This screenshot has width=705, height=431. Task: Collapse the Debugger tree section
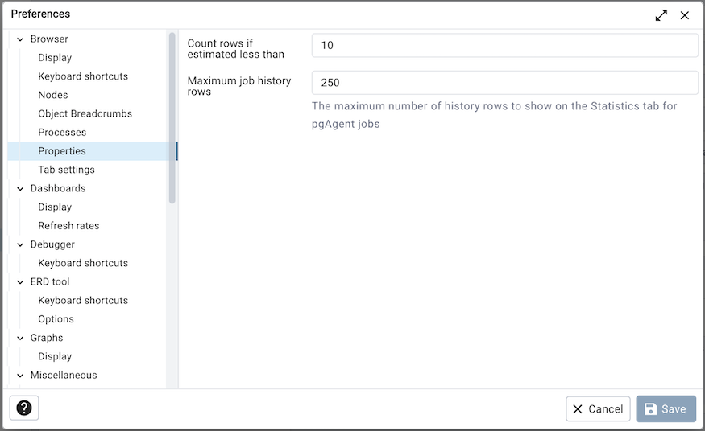pyautogui.click(x=20, y=244)
